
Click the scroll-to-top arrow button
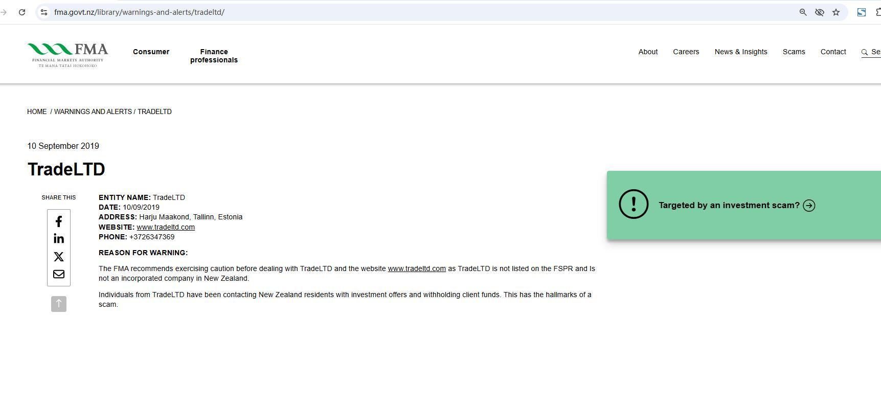point(59,304)
